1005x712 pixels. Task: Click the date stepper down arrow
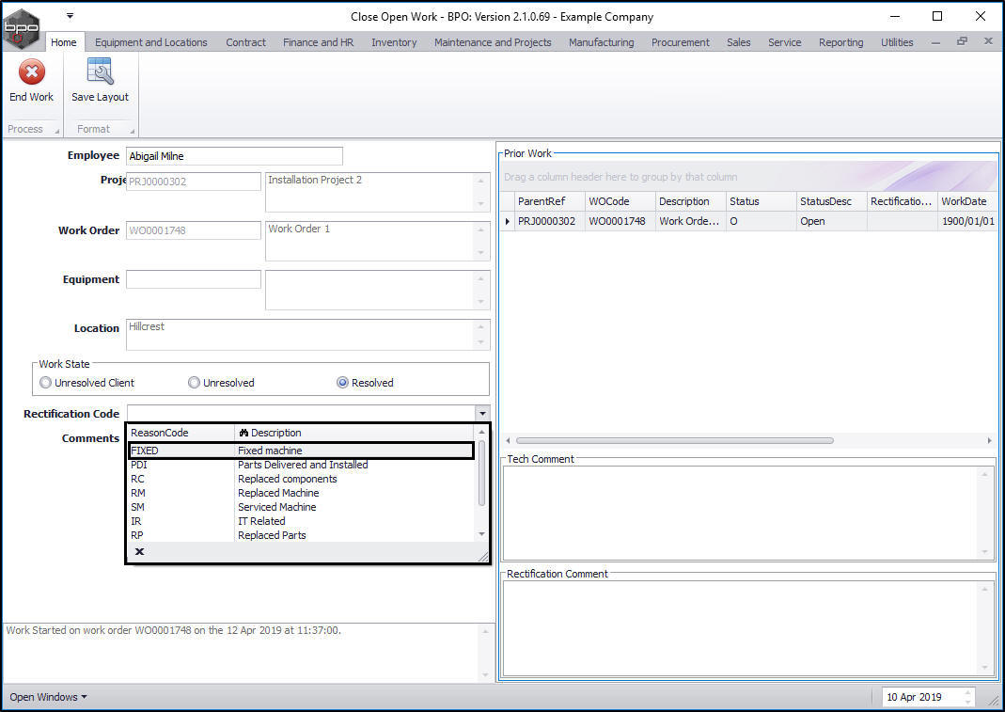pos(967,702)
